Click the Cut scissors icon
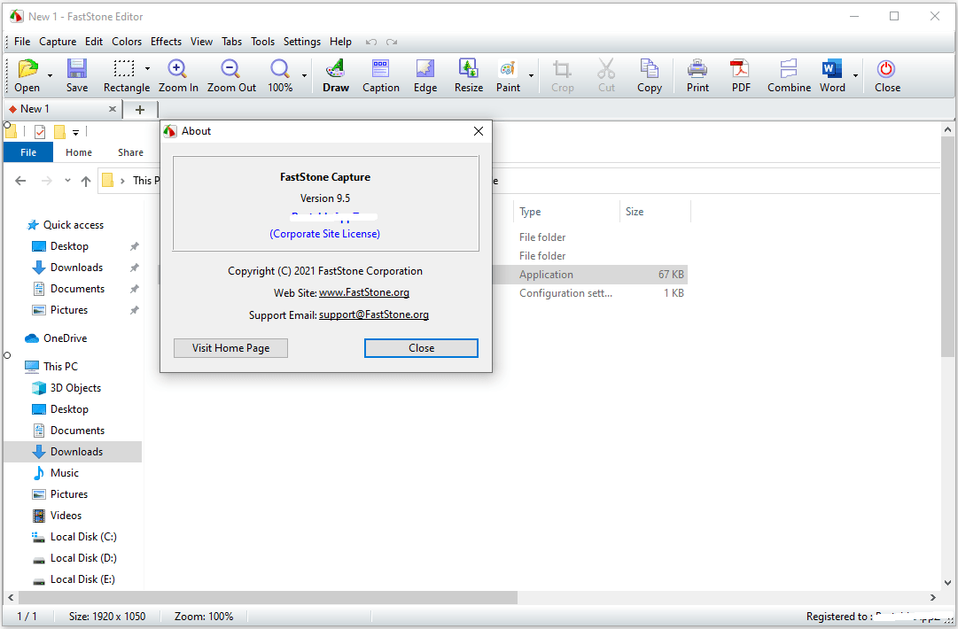Image resolution: width=958 pixels, height=629 pixels. (x=606, y=75)
